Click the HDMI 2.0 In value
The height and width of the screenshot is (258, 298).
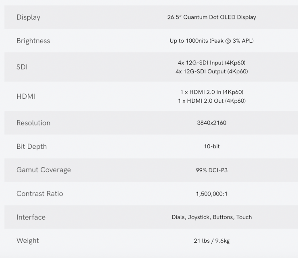pyautogui.click(x=211, y=92)
